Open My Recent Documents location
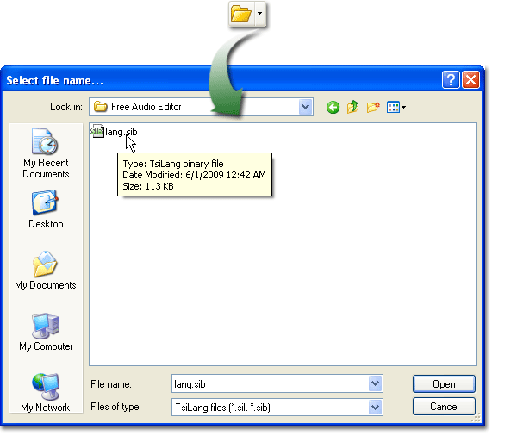Screen dimensions: 517x442 tap(45, 153)
